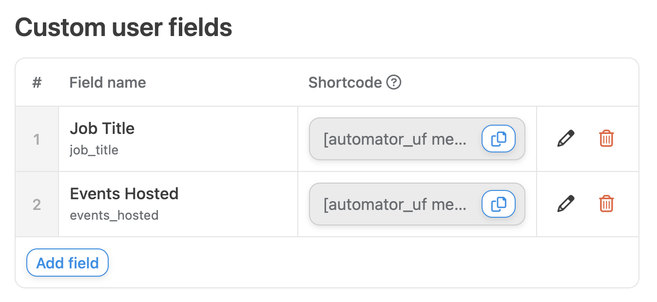Click the Shortcode help question mark icon
The width and height of the screenshot is (657, 302).
pyautogui.click(x=394, y=83)
